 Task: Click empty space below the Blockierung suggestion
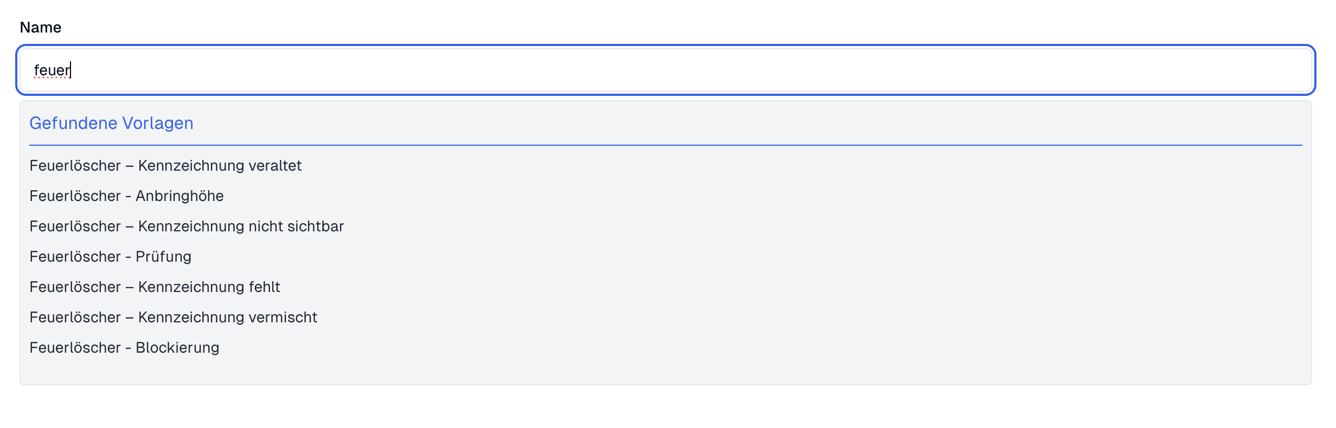pos(666,371)
